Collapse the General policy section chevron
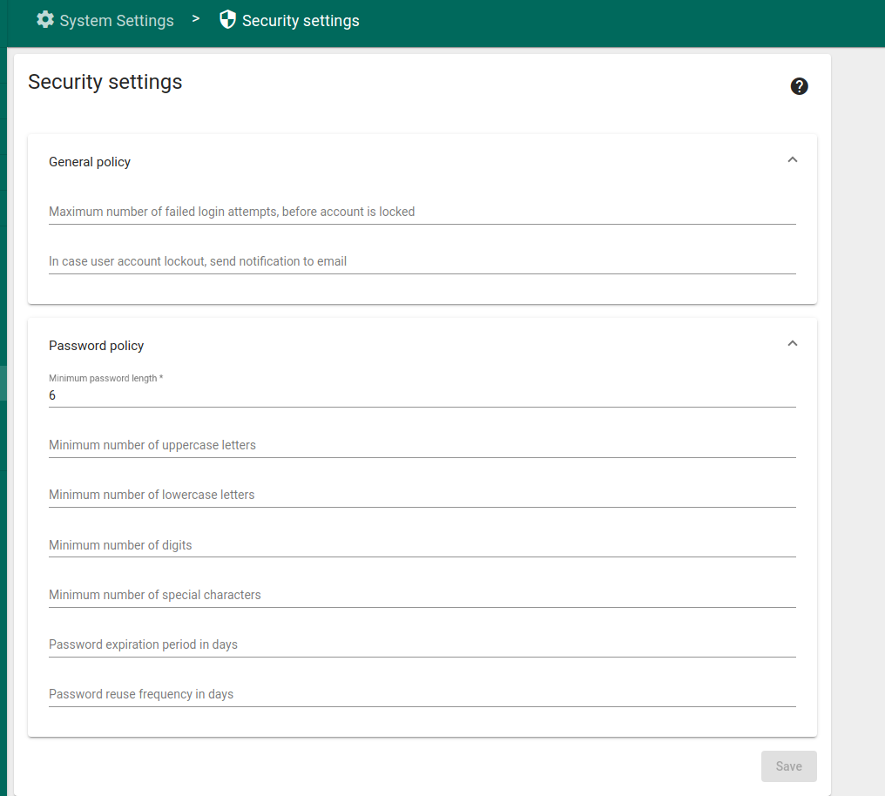The width and height of the screenshot is (885, 796). click(793, 159)
